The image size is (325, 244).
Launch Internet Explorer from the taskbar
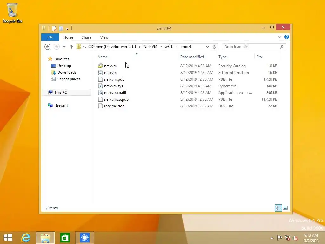coord(26,238)
